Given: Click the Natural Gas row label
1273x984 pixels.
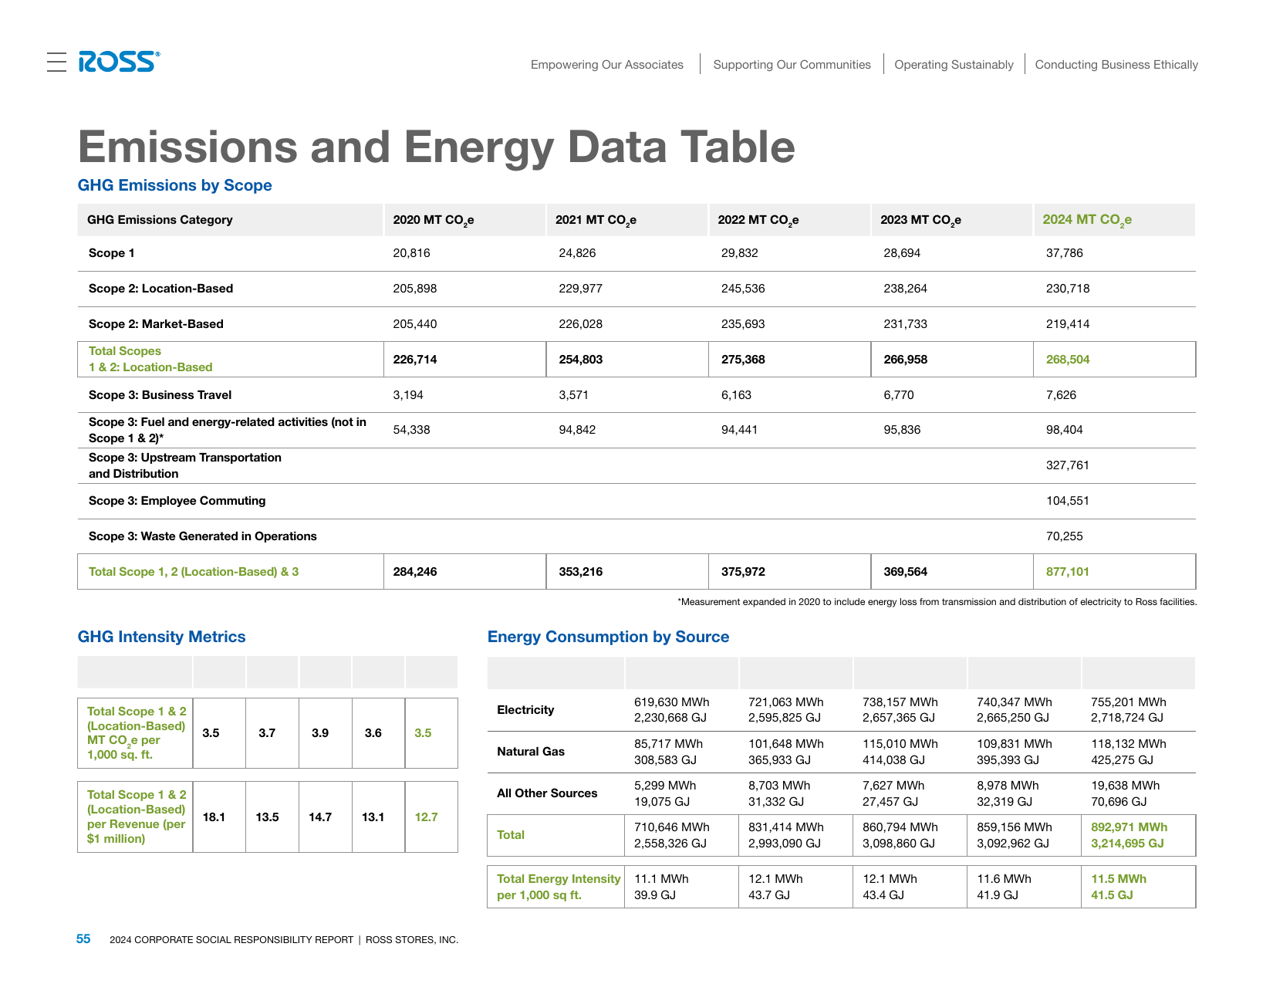Looking at the screenshot, I should (x=531, y=752).
